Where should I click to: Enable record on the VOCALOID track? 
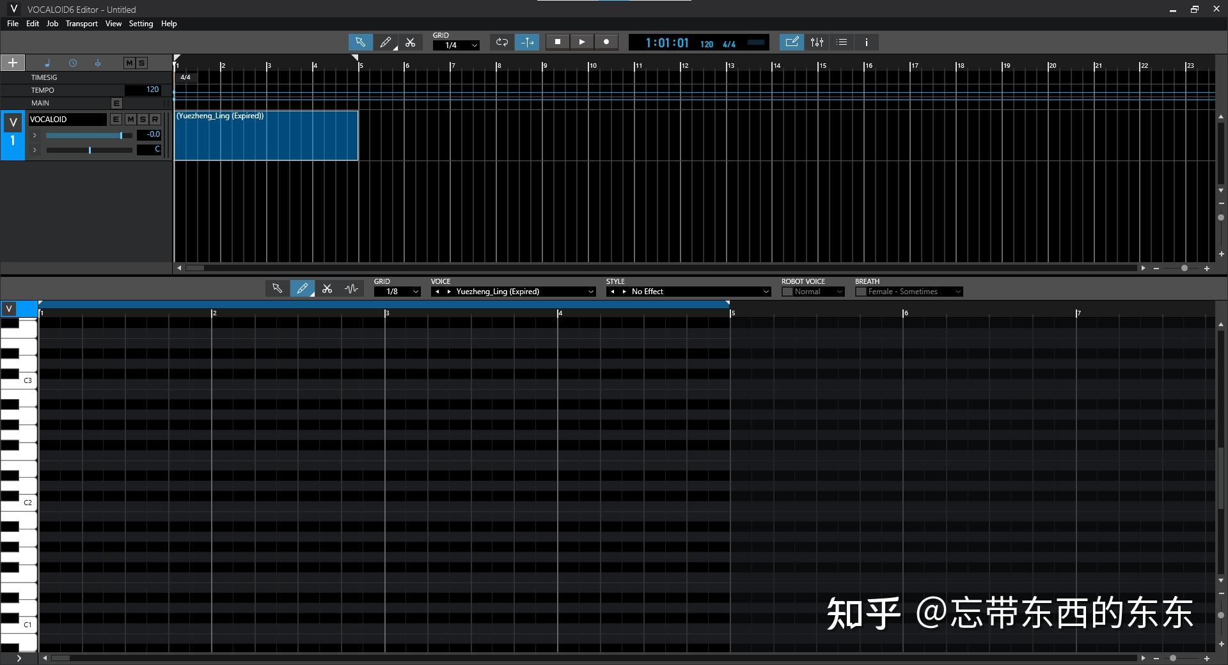154,119
